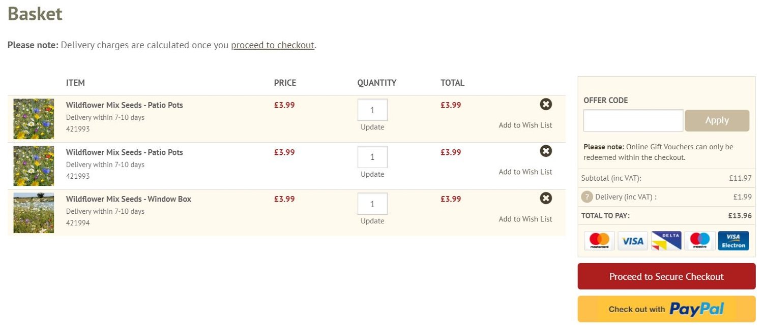Remove the Window Box seeds from basket
Viewport: 763px width, 328px height.
(x=546, y=198)
